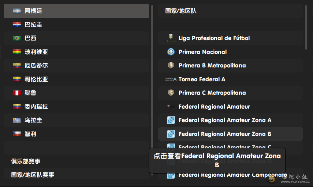313x187 pixels.
Task: Click the Liga Profesional de Fútbol logo
Action: (171, 38)
